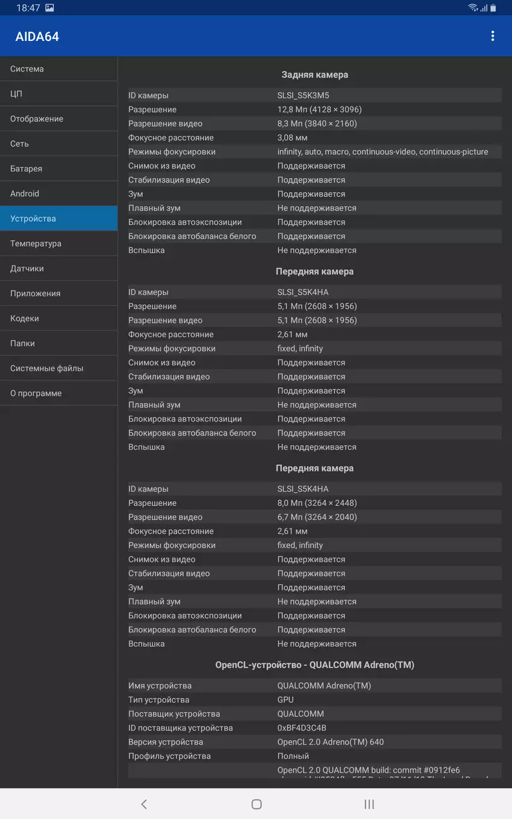Open the recent apps overview
512x819 pixels.
click(x=369, y=804)
